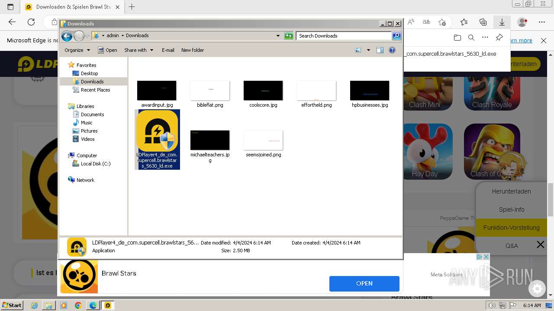554x311 pixels.
Task: Click Herunterladen in the side menu
Action: click(511, 191)
